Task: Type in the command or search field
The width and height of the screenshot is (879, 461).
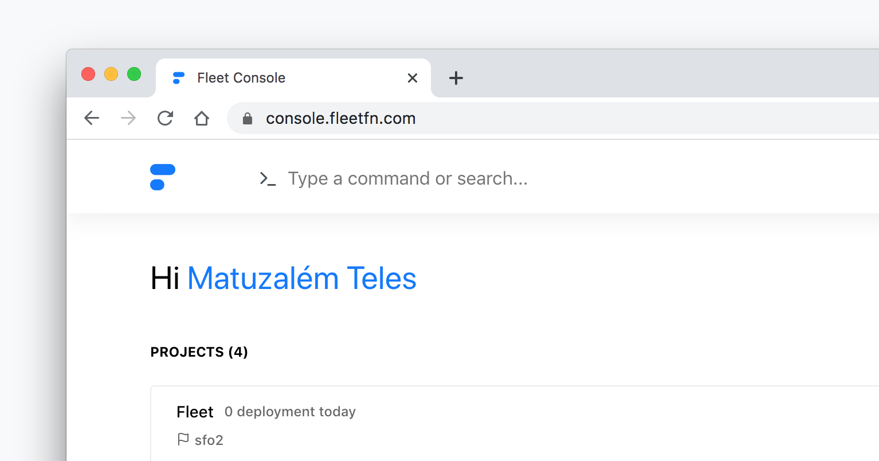Action: (407, 179)
